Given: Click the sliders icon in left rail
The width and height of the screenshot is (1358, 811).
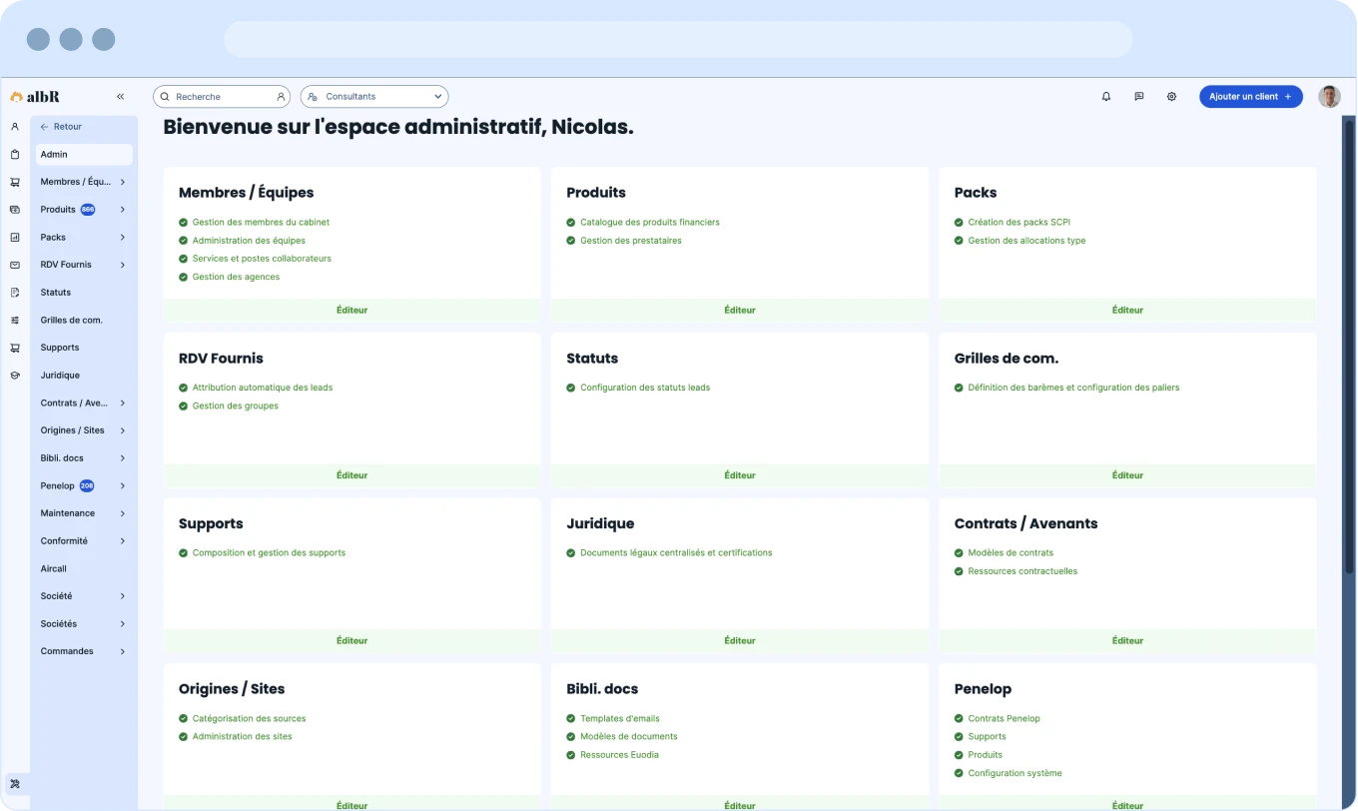Looking at the screenshot, I should tap(15, 321).
